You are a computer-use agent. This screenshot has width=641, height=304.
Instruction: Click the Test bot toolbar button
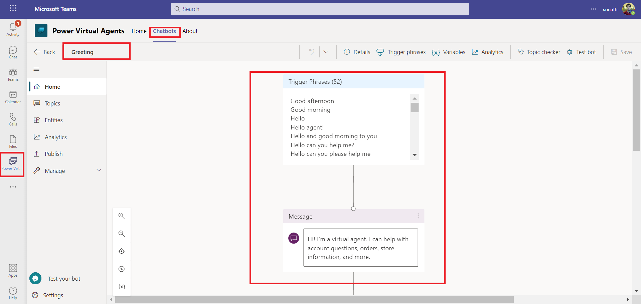pyautogui.click(x=582, y=52)
